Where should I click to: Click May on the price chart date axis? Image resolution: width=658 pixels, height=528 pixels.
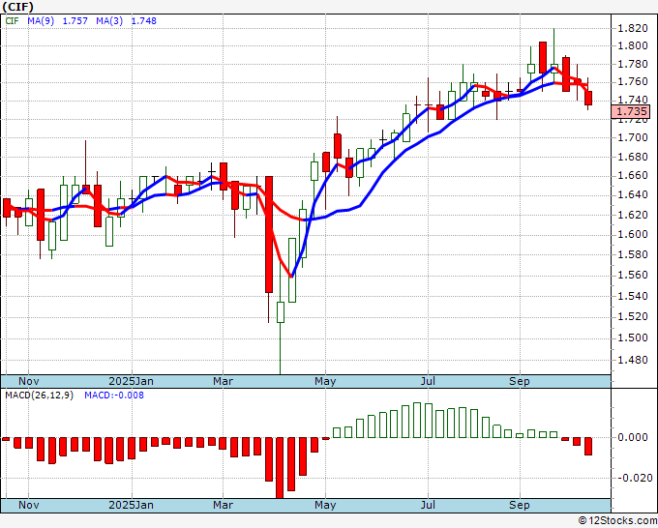(325, 381)
